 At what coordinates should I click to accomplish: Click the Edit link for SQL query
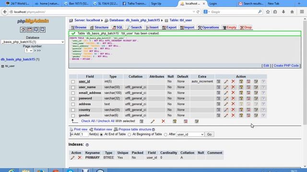pos(266,66)
